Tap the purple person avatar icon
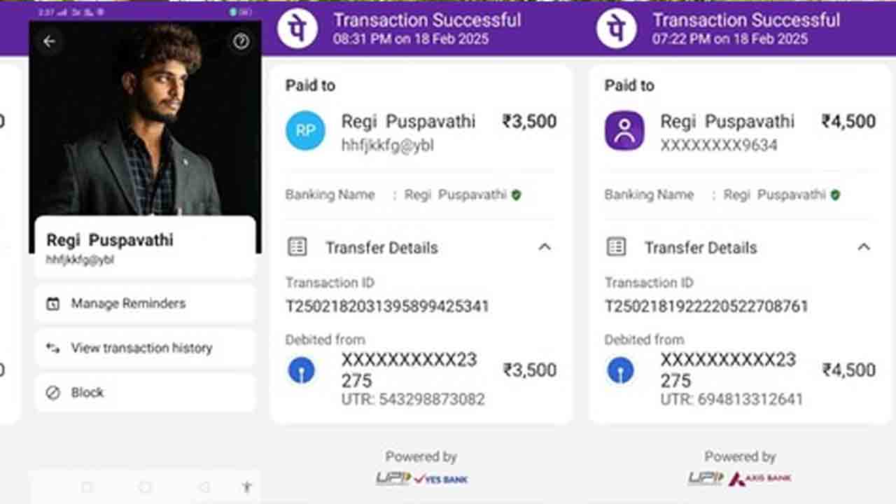896x504 pixels. 624,131
